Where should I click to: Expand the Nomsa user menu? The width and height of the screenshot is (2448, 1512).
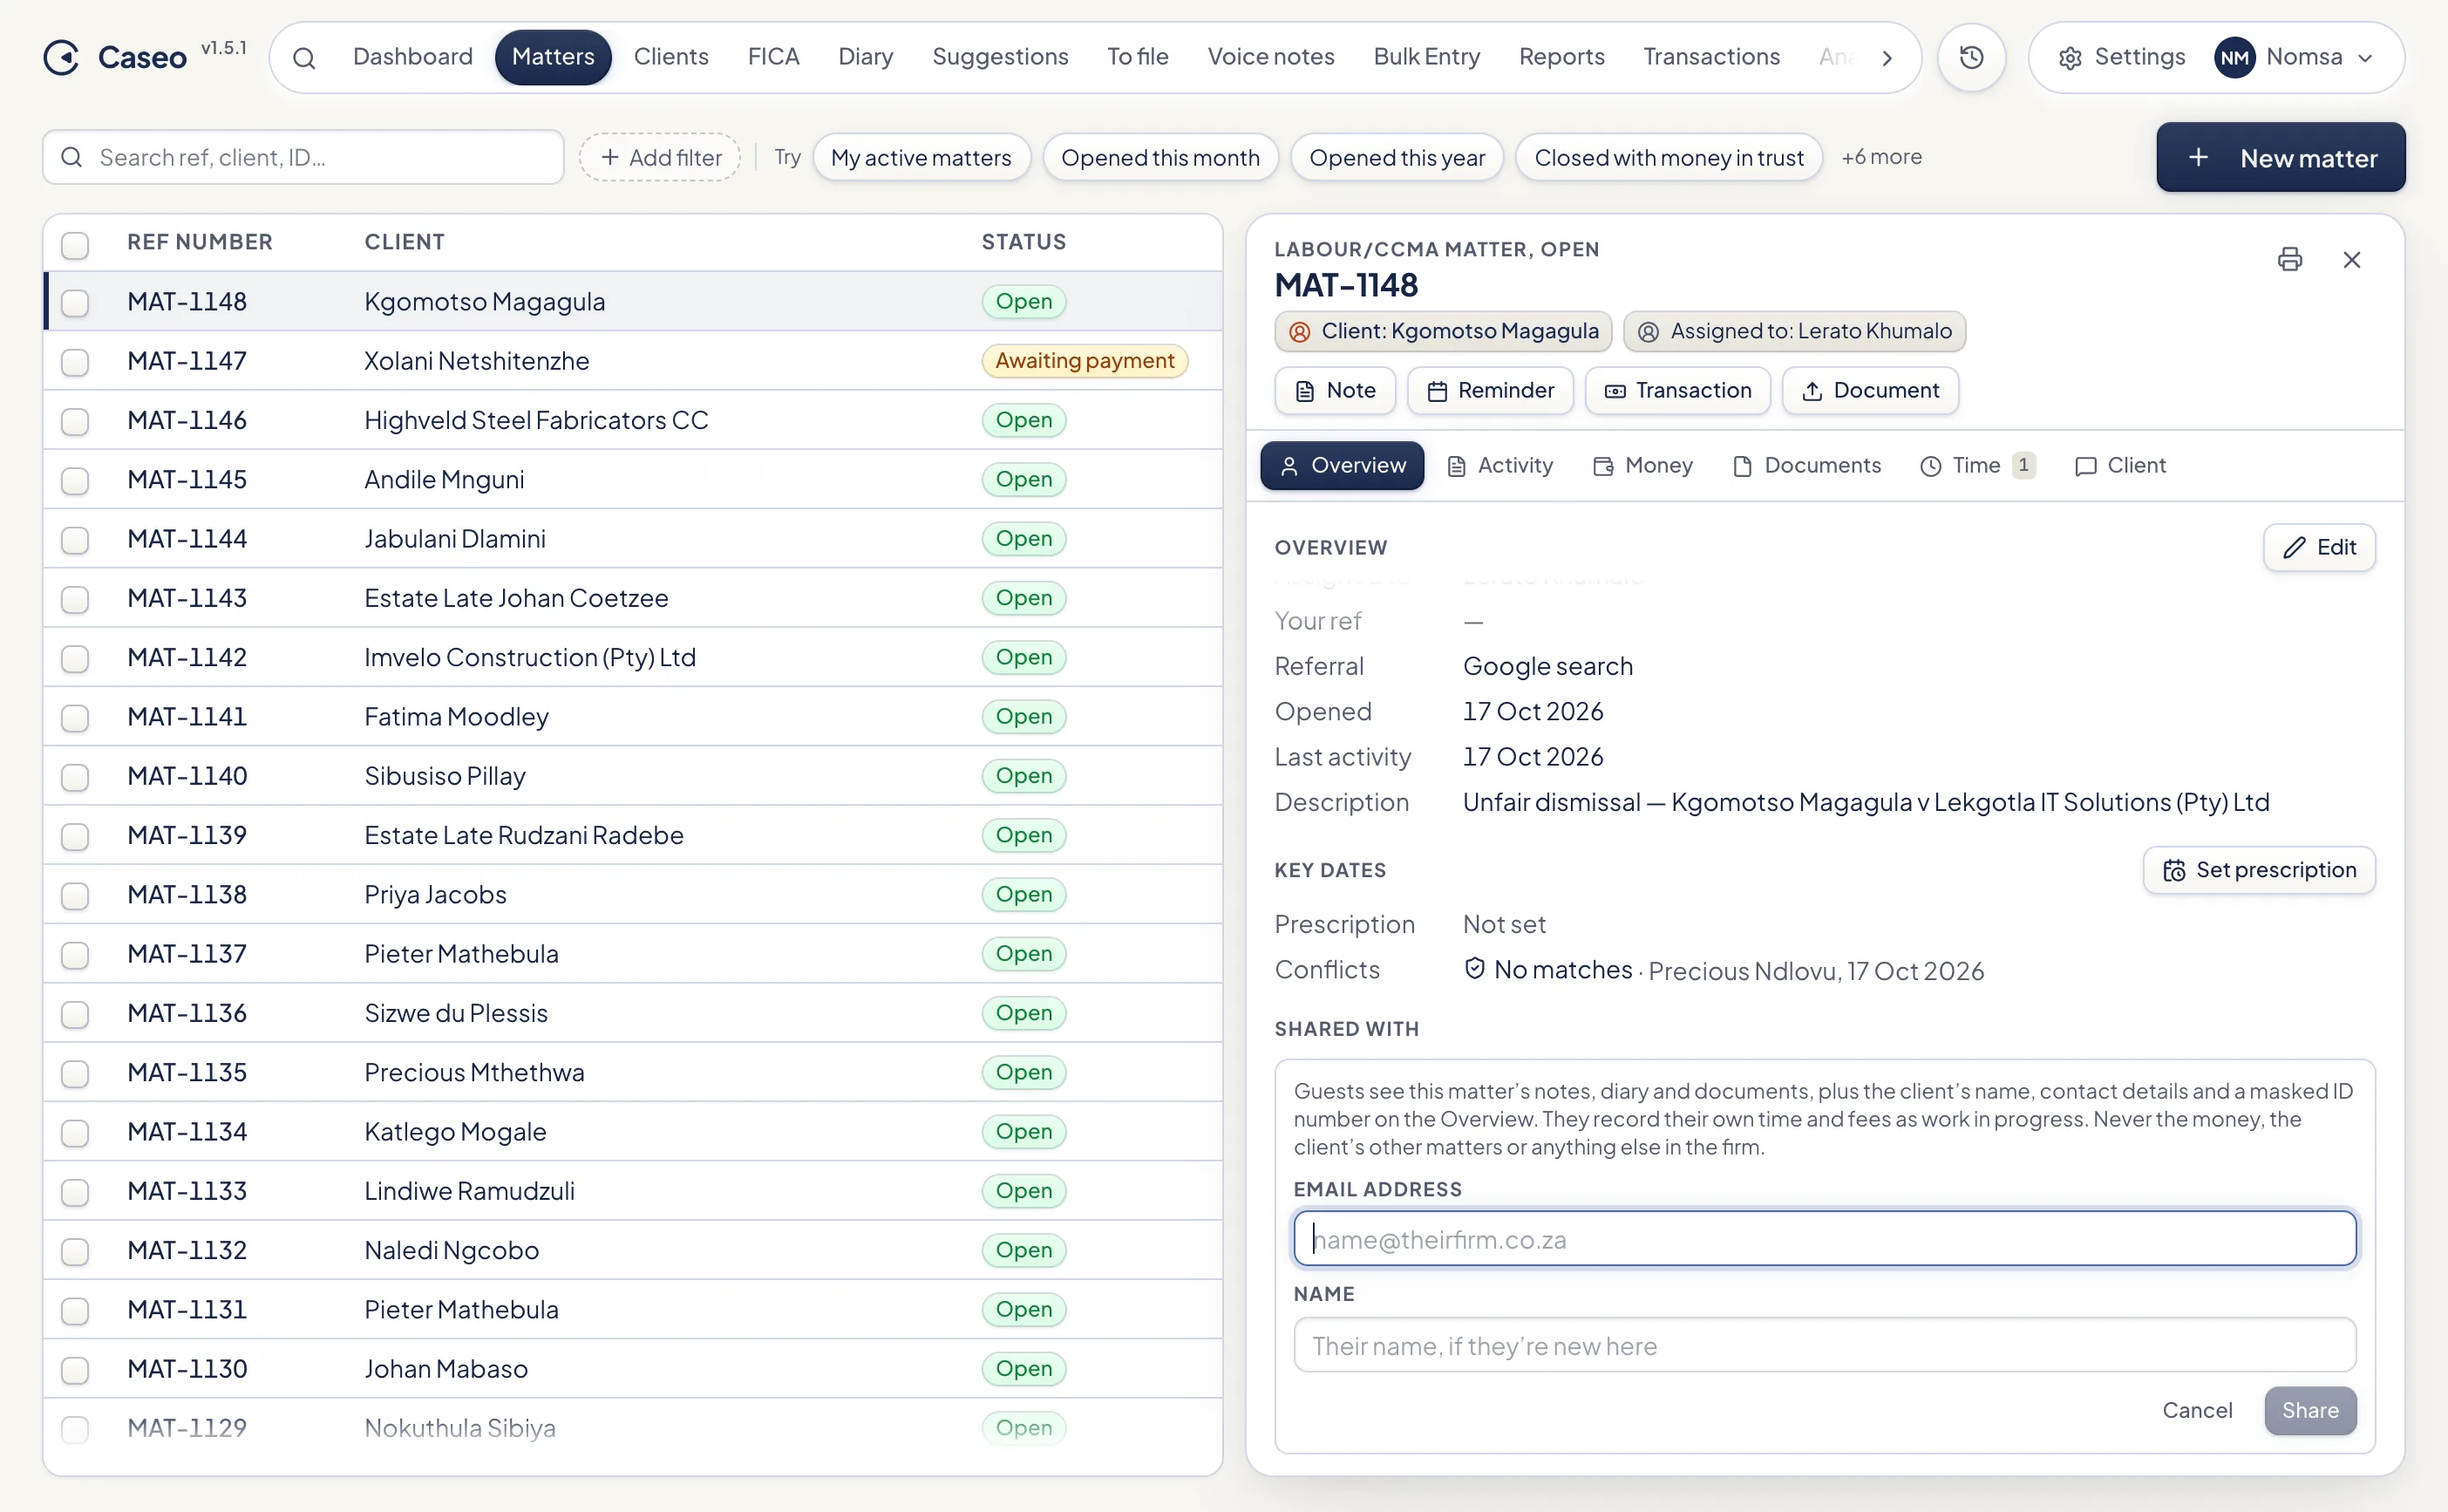coord(2293,57)
